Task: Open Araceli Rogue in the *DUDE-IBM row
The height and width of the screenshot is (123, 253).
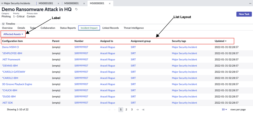Action: [x=108, y=96]
